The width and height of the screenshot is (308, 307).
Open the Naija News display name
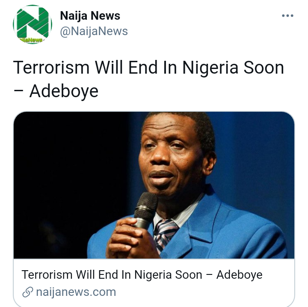coord(90,16)
